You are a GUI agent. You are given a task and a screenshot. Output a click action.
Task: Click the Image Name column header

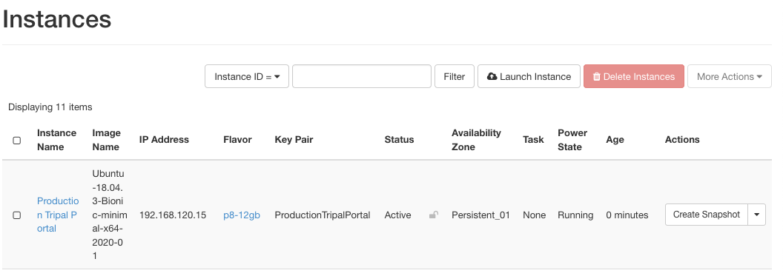point(106,140)
